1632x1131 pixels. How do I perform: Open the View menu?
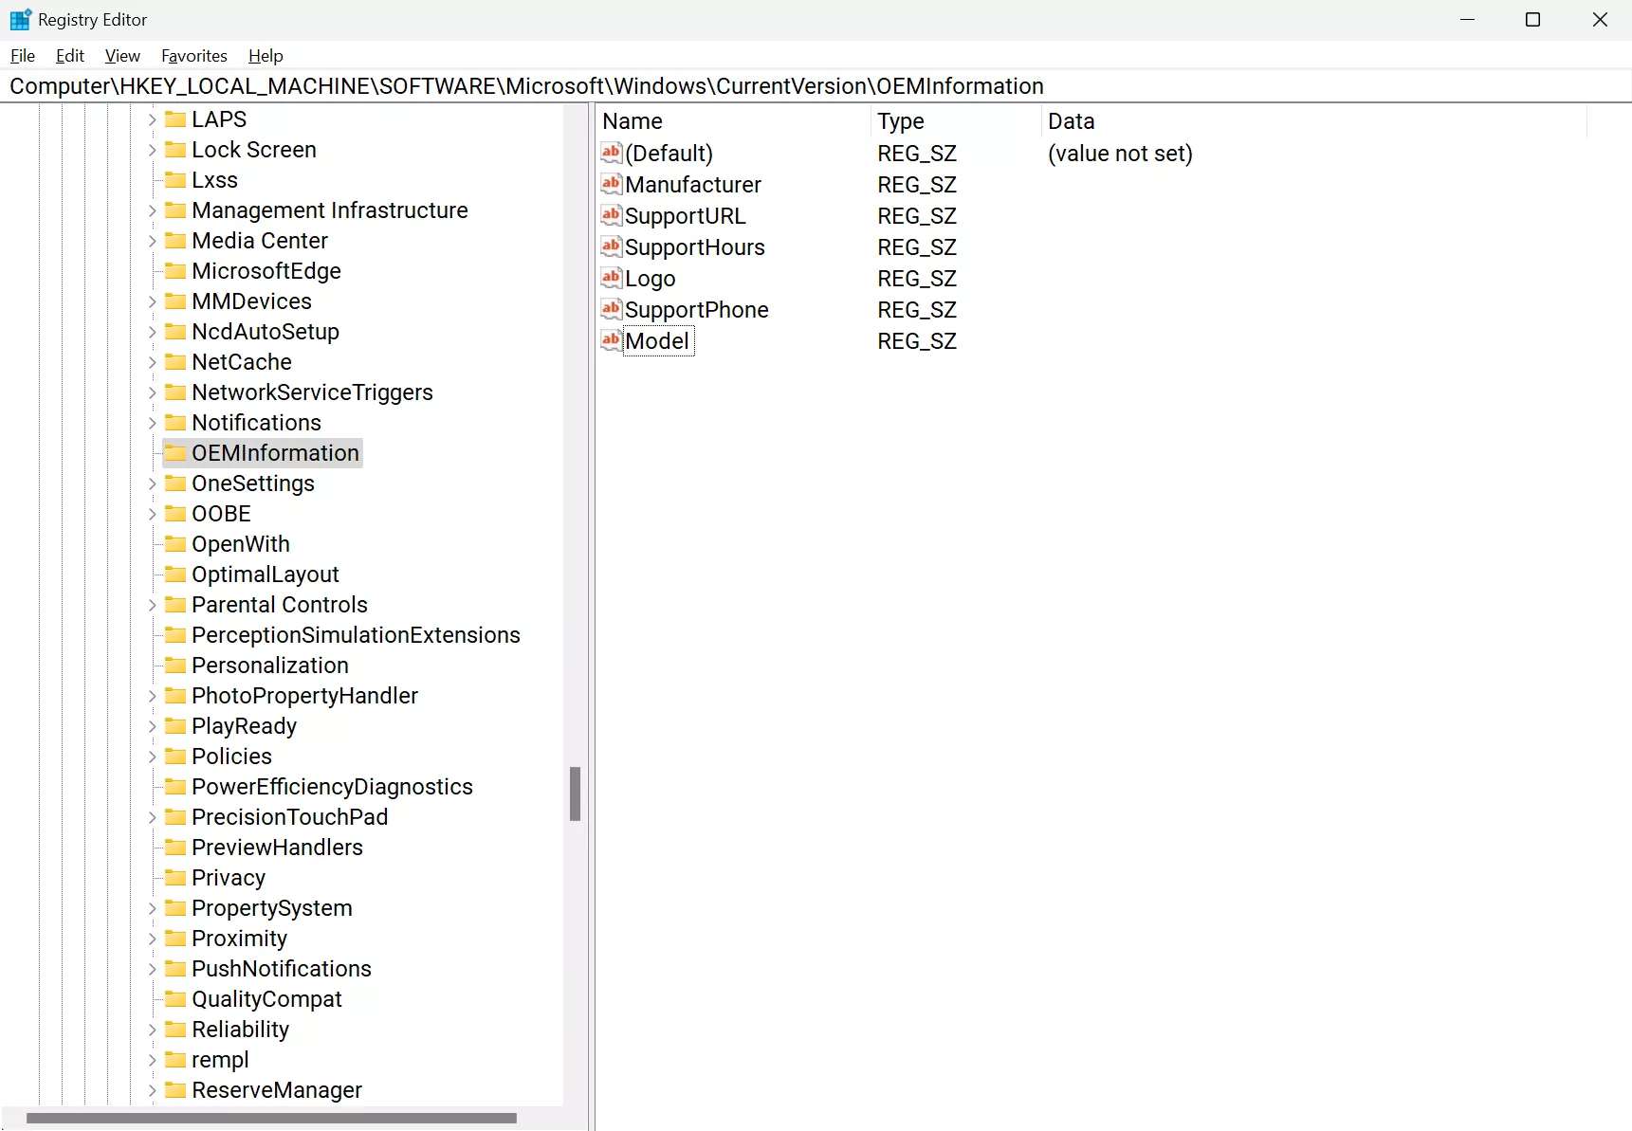pyautogui.click(x=122, y=56)
